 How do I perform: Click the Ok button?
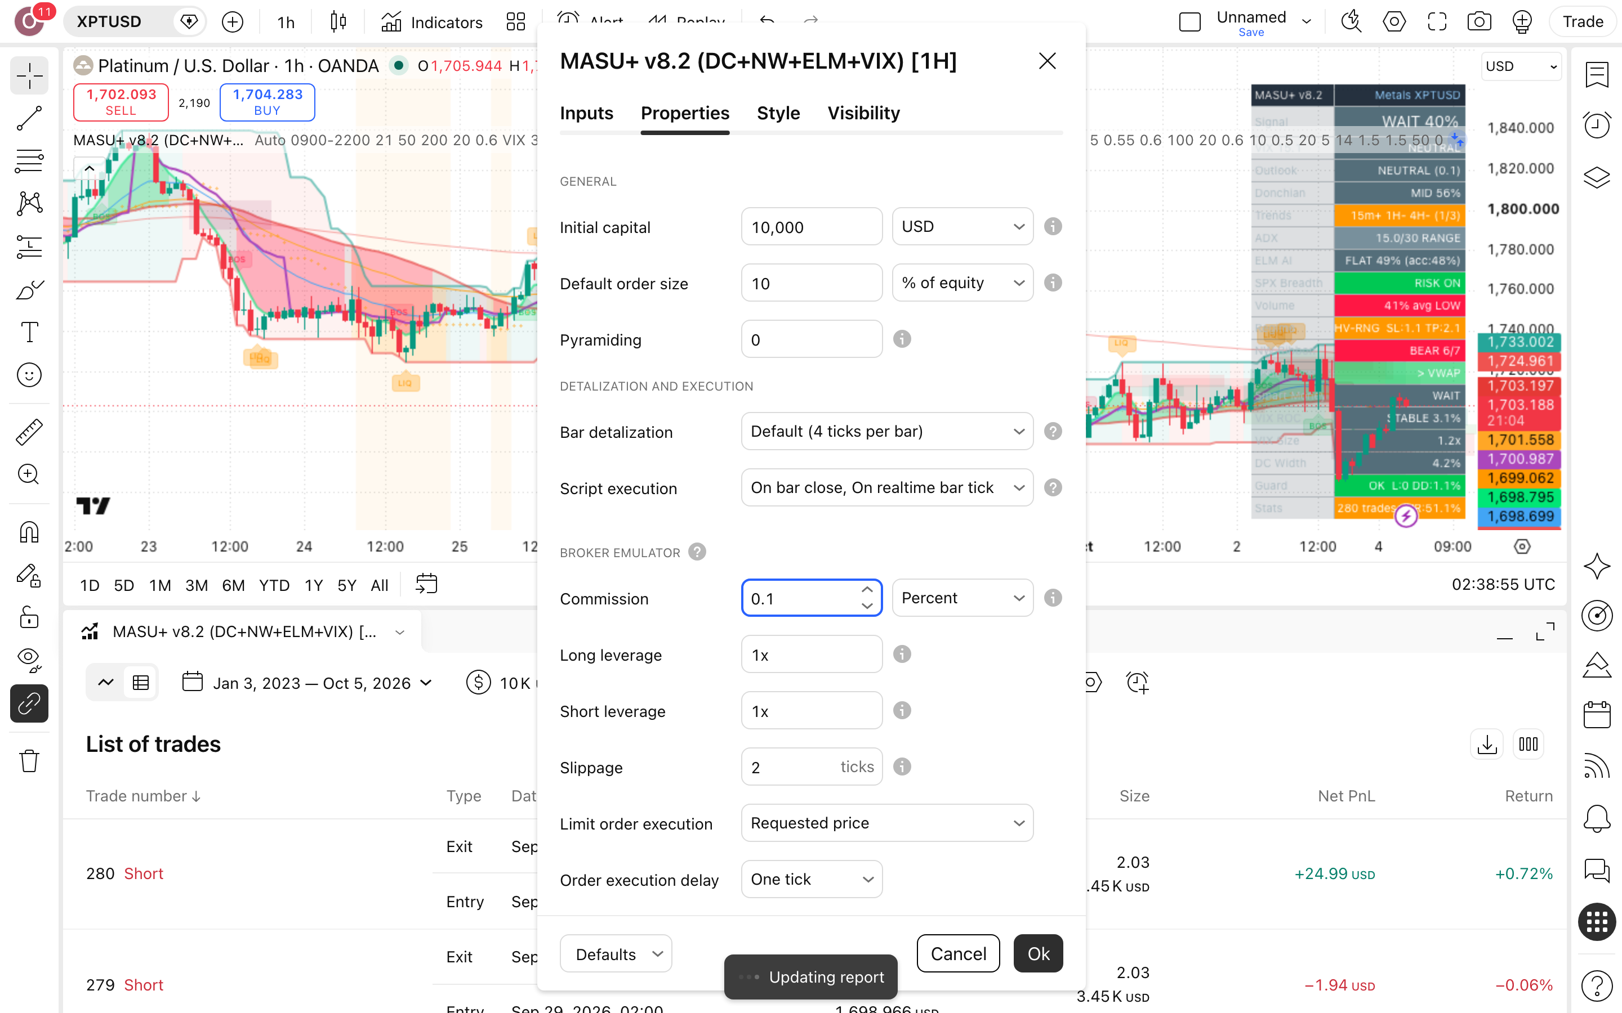click(1038, 953)
